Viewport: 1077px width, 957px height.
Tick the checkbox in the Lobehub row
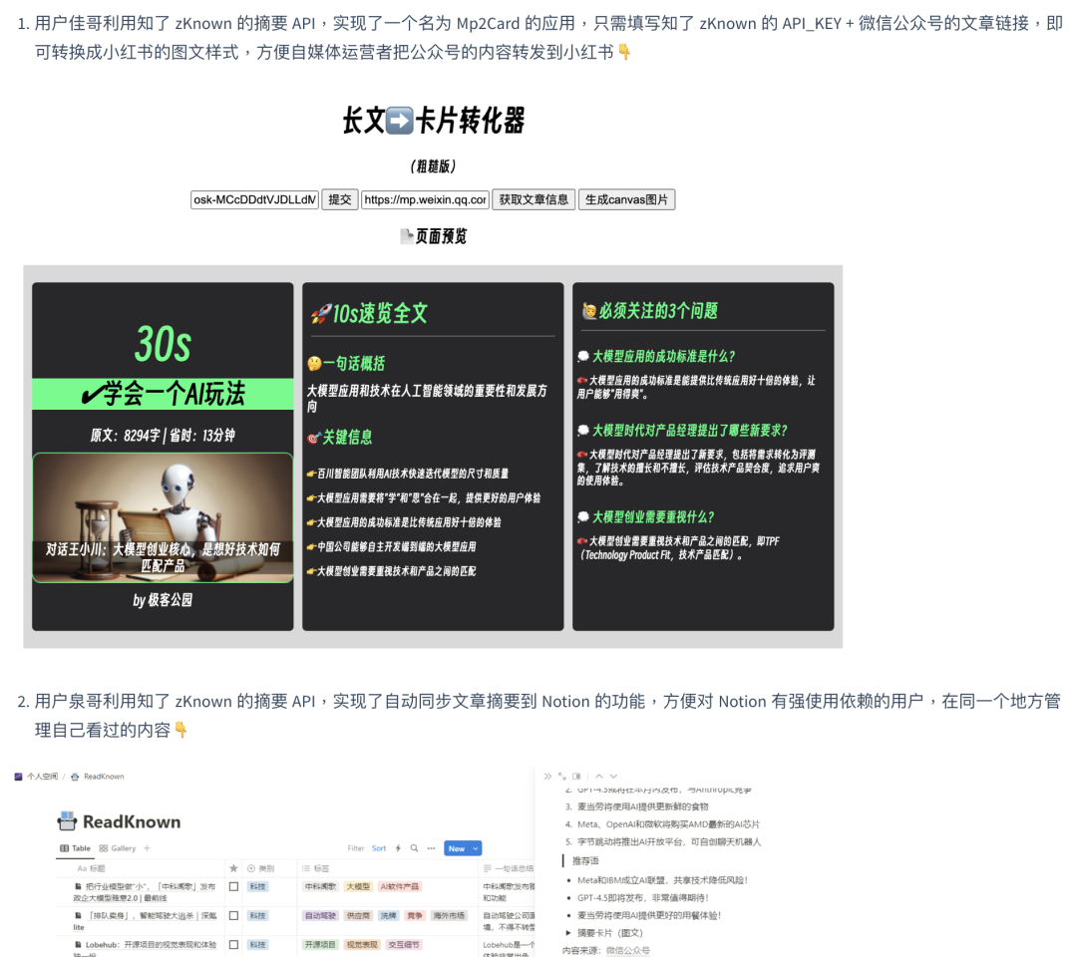tap(233, 945)
